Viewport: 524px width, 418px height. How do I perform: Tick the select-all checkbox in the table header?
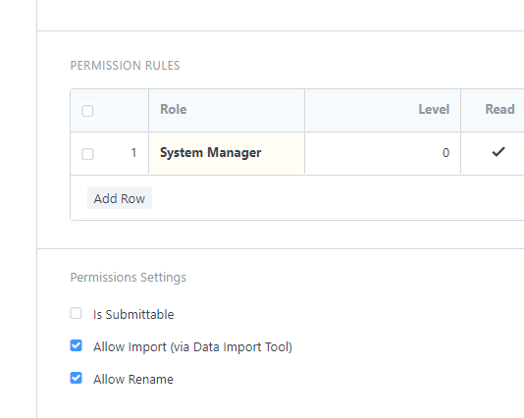tap(87, 111)
